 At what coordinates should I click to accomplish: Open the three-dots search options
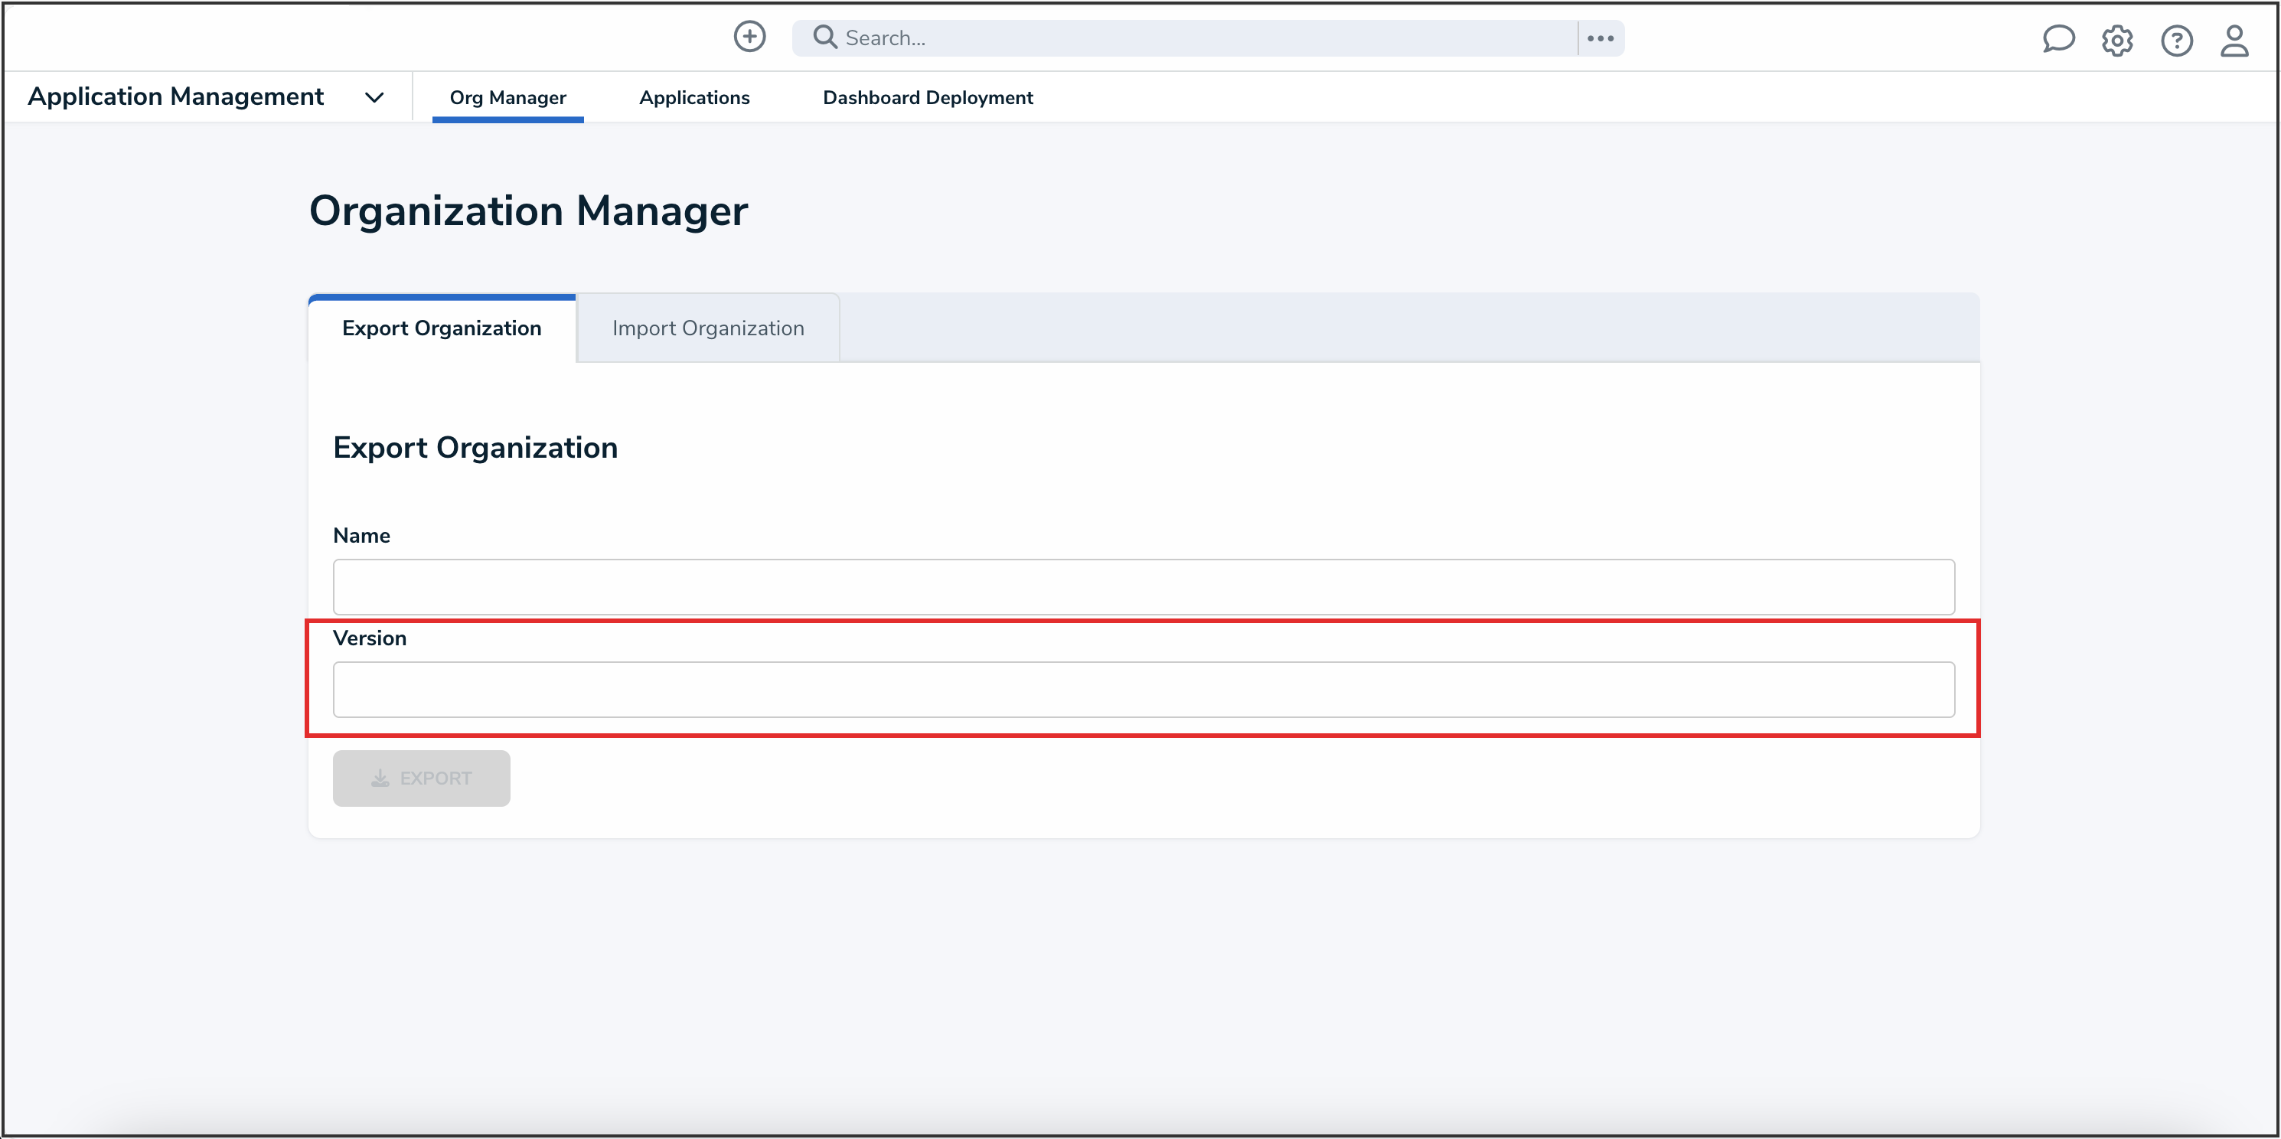(1600, 38)
